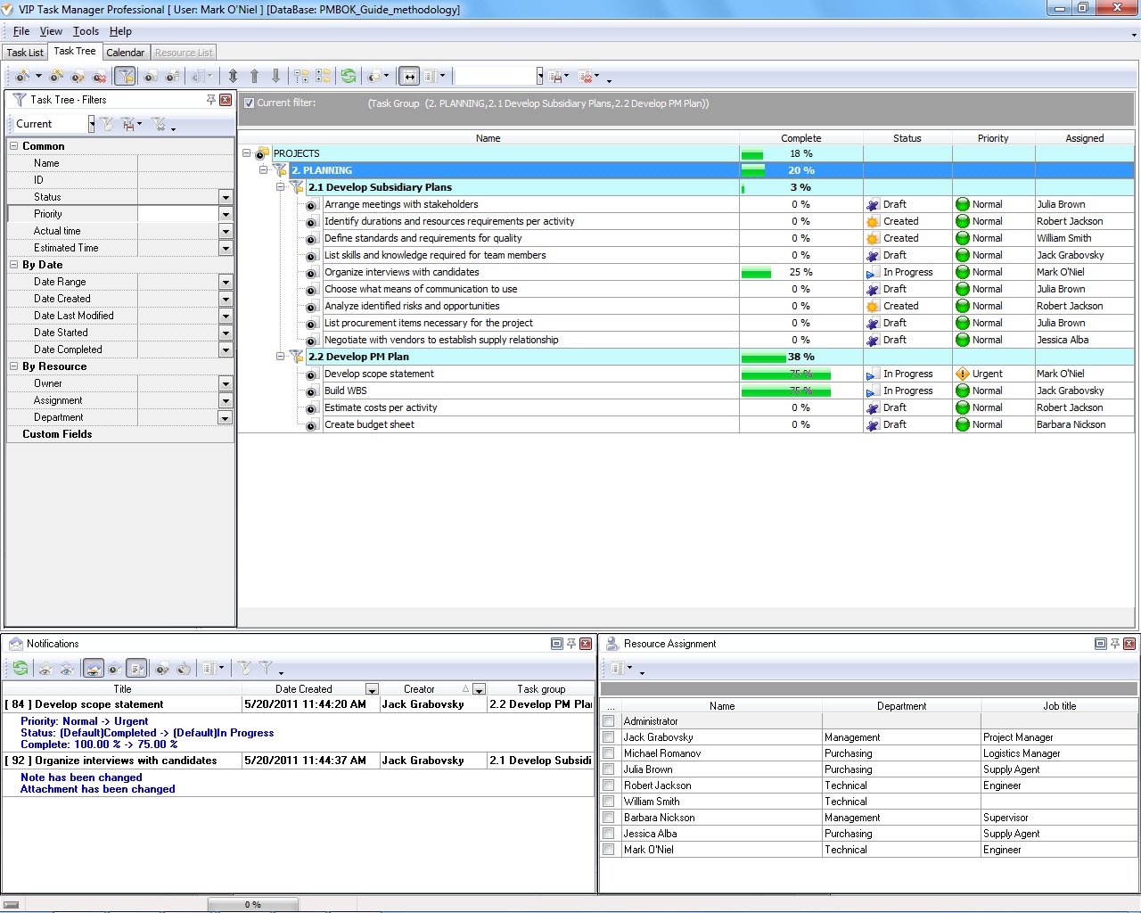Refresh the Notifications panel
The width and height of the screenshot is (1141, 913).
pyautogui.click(x=21, y=668)
